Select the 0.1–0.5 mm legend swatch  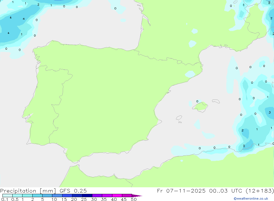tap(7, 196)
